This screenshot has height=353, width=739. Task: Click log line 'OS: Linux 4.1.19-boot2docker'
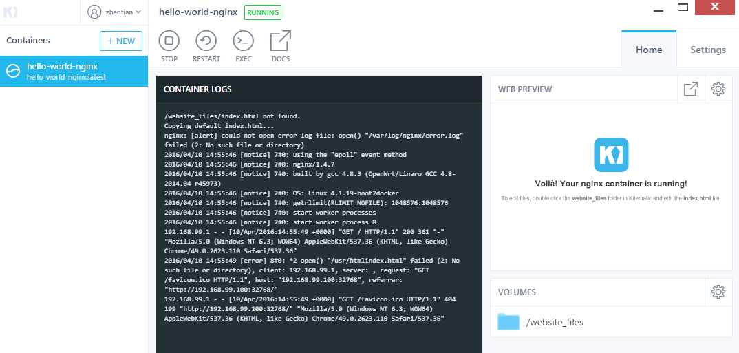pos(281,193)
